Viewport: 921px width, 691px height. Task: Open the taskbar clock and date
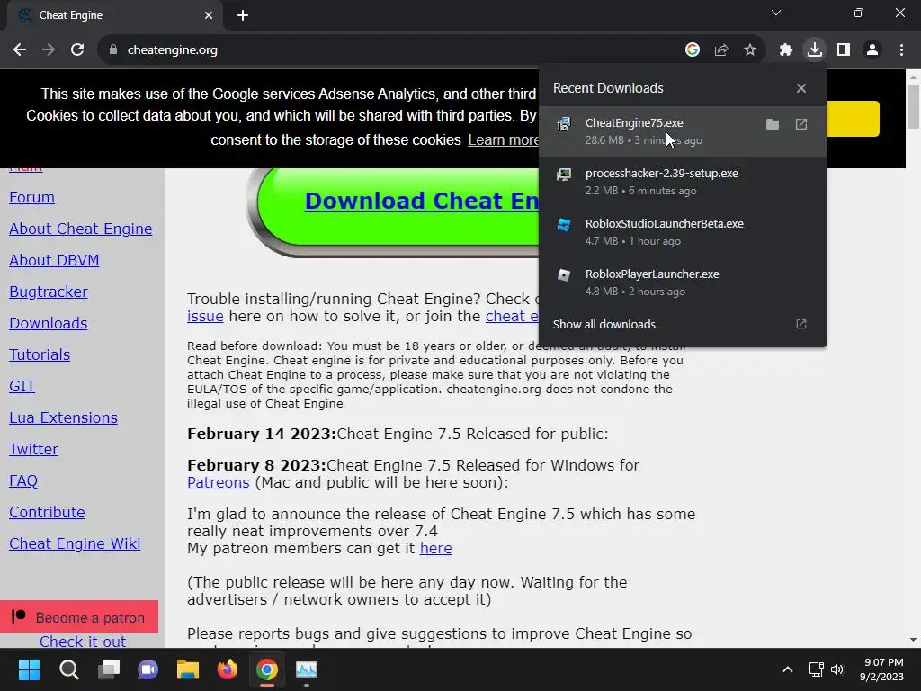[881, 669]
